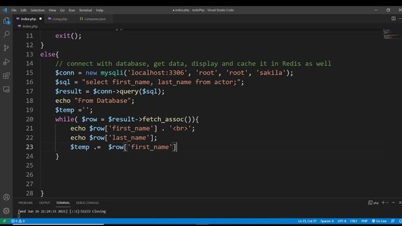The height and width of the screenshot is (226, 402).
Task: Click the remote window indicator in status bar
Action: point(4,221)
